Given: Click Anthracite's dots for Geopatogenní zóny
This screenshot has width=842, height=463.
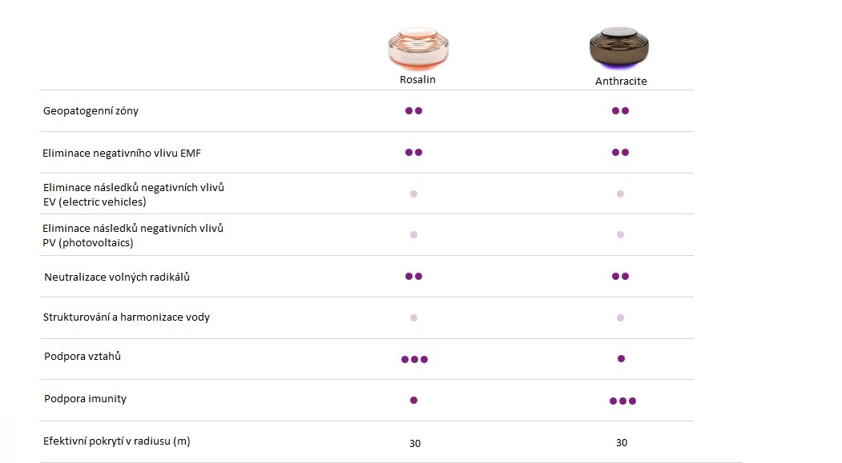Looking at the screenshot, I should point(620,110).
